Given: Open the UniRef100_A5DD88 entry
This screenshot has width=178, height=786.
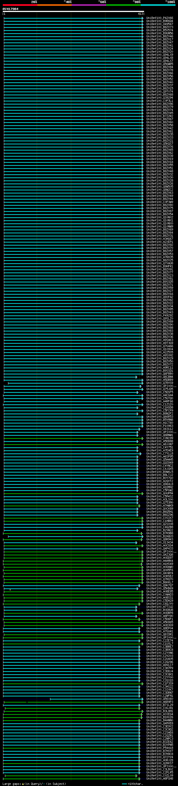Looking at the screenshot, I should (x=159, y=441).
